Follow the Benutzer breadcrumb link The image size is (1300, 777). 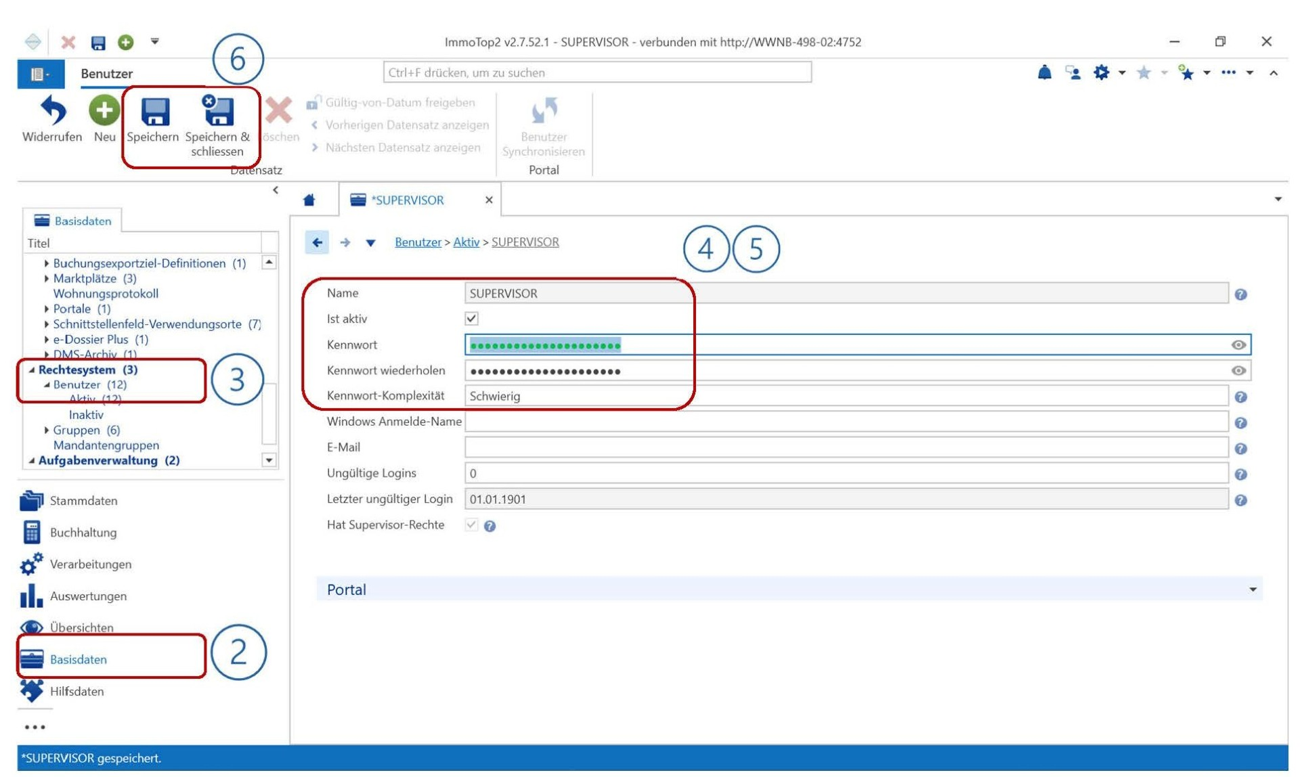tap(418, 242)
